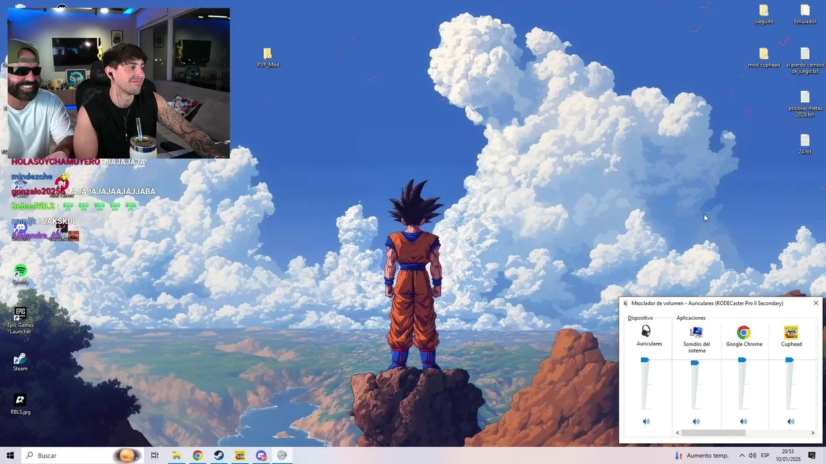Select the Spotify desktop shortcut
The height and width of the screenshot is (464, 826).
point(21,275)
